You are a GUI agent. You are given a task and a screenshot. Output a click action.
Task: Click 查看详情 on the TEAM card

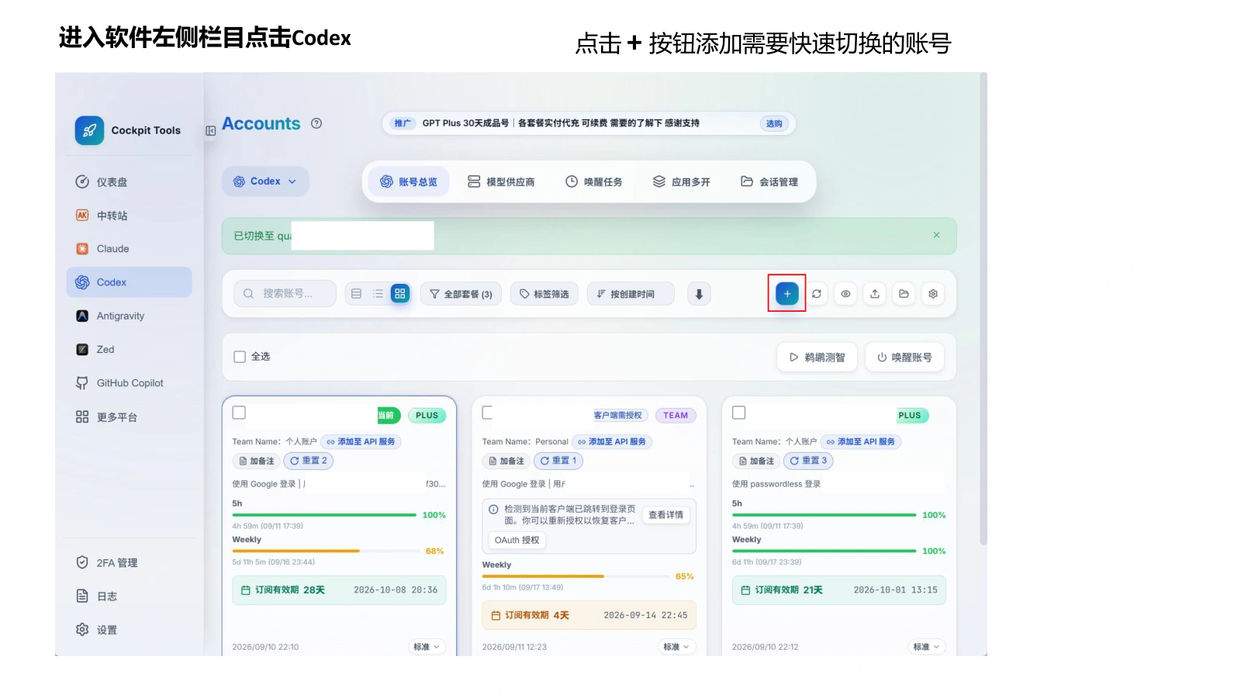666,515
